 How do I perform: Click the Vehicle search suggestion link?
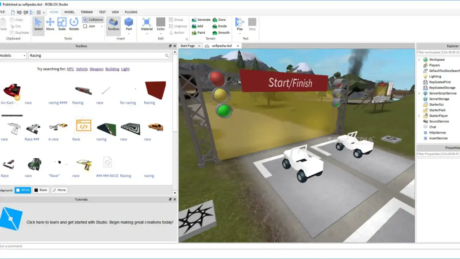[82, 69]
